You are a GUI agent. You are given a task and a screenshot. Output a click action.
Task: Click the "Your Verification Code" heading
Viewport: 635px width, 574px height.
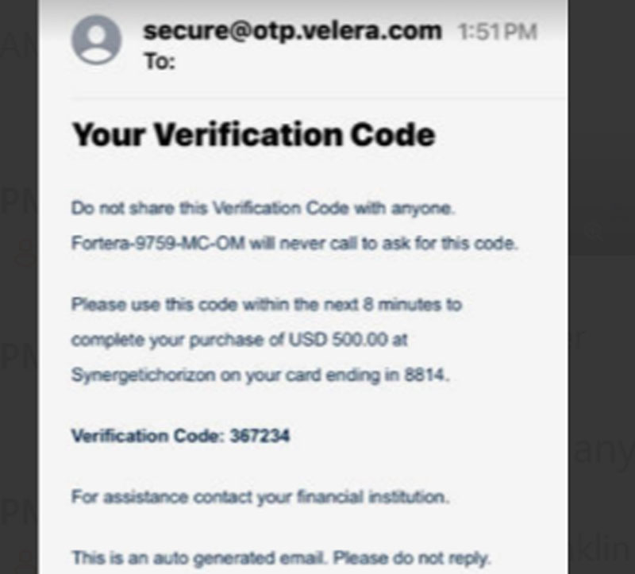[x=253, y=134]
